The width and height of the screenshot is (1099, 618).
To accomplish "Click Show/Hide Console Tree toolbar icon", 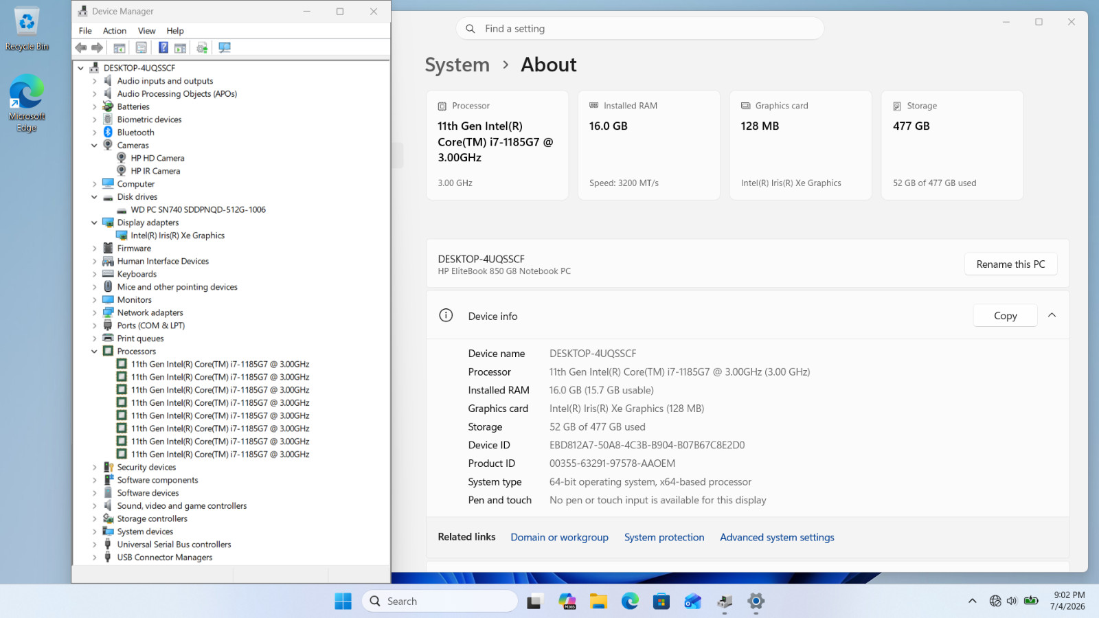I will pos(120,47).
